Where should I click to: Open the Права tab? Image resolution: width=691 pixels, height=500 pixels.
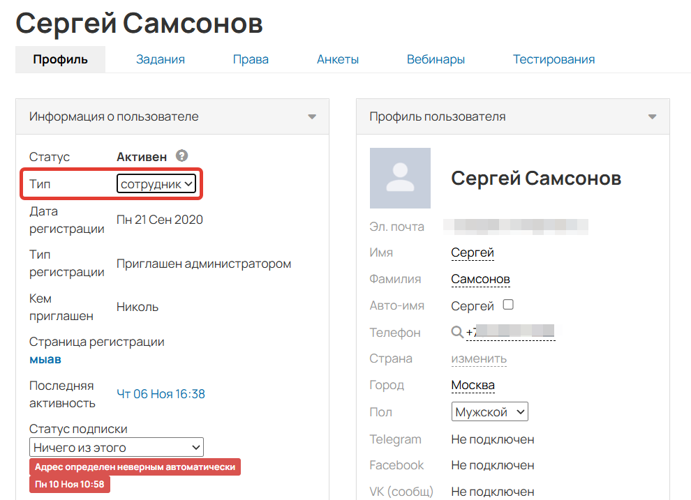coord(251,59)
